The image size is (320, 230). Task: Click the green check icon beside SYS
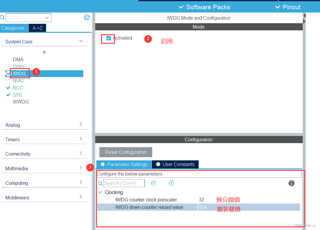(8, 95)
